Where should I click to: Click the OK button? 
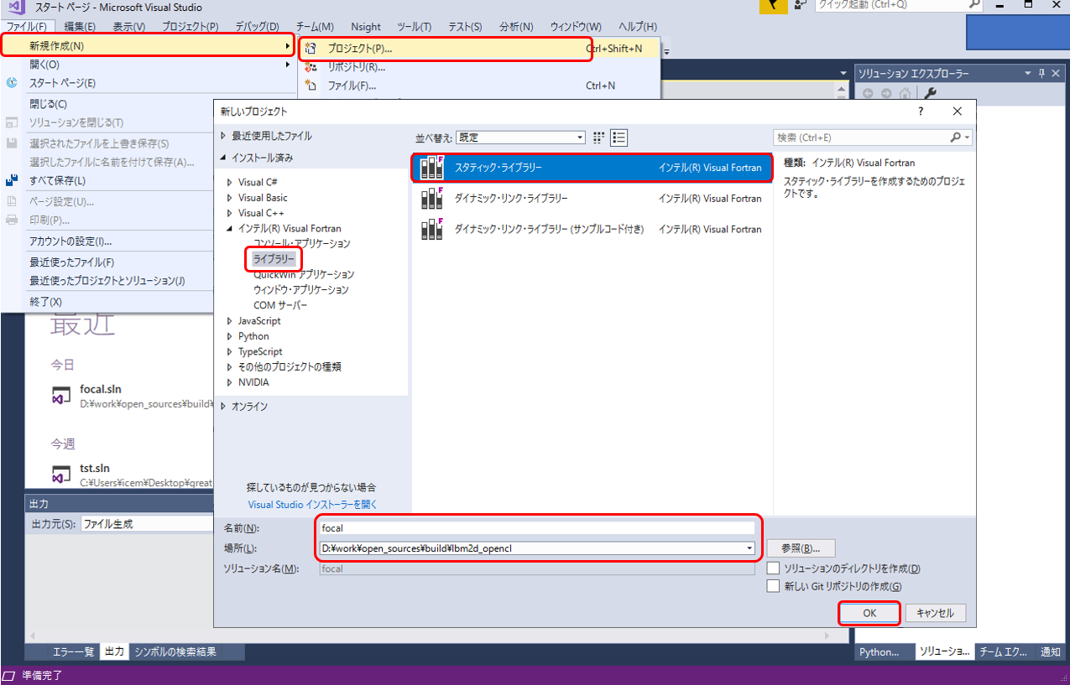click(x=869, y=613)
